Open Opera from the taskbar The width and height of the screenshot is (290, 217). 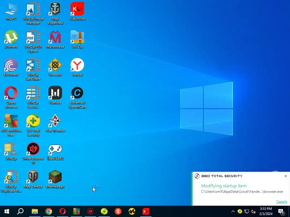click(63, 211)
